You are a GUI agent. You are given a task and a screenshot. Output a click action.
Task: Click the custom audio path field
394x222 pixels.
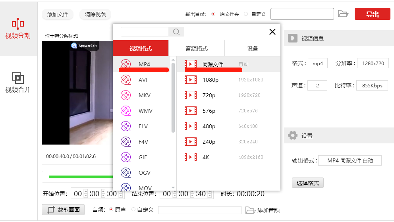click(x=200, y=210)
